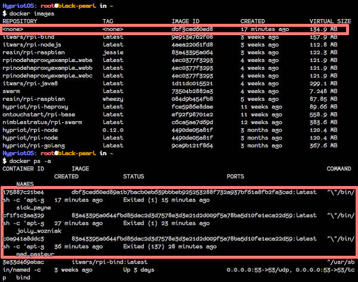Screen dimensions: 358x282
Task: Click image ID fce5986e8dae
Action: click(x=192, y=107)
